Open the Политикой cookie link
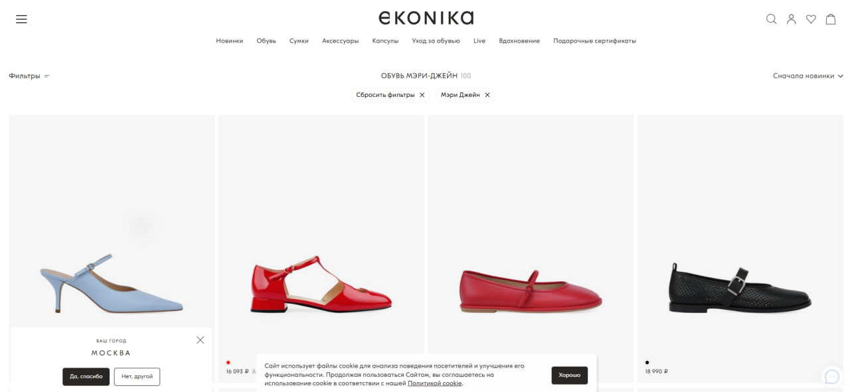This screenshot has height=392, width=850. pos(435,383)
